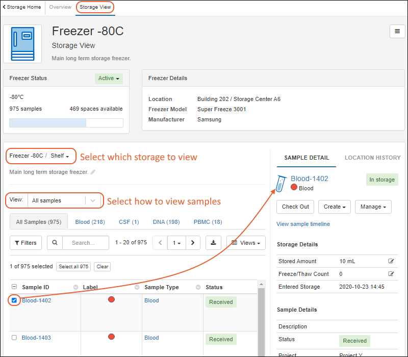408x357 pixels.
Task: Open the All samples view selector
Action: point(64,200)
